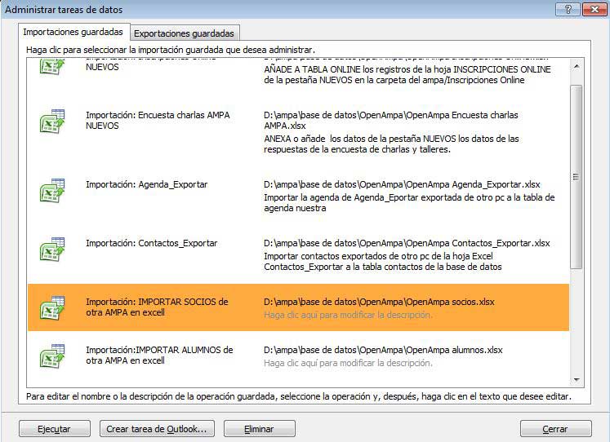The image size is (610, 442).
Task: Edit description placeholder of IMPORTAR ALUMNOS
Action: (x=348, y=363)
